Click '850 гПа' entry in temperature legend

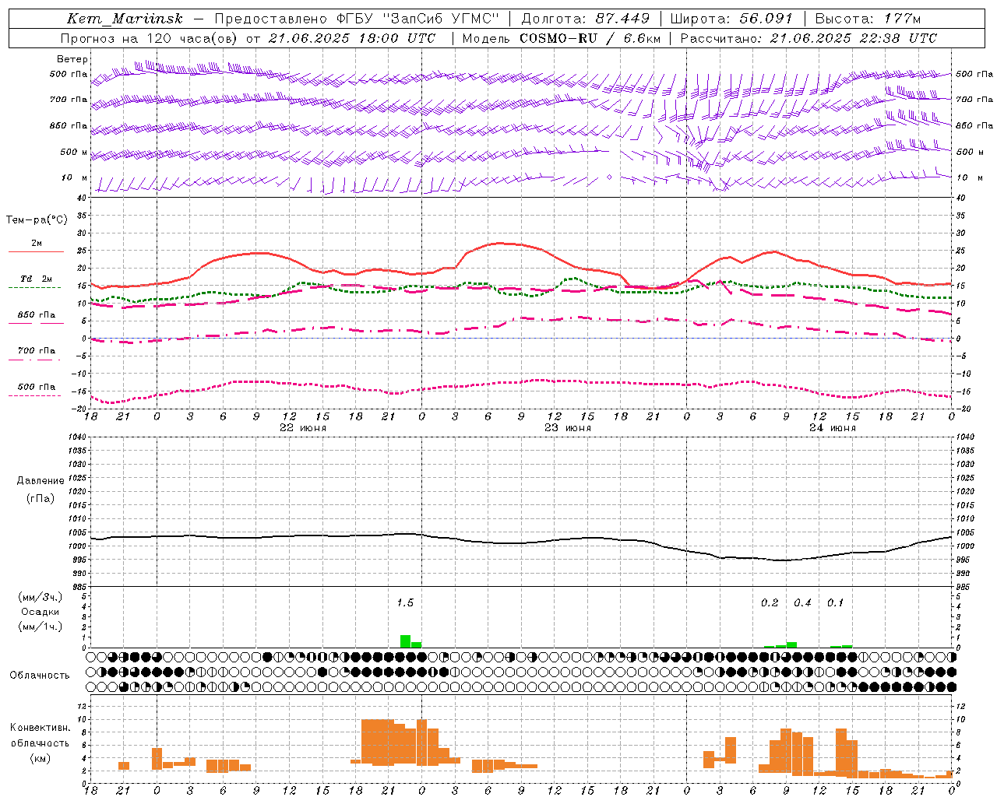point(37,315)
